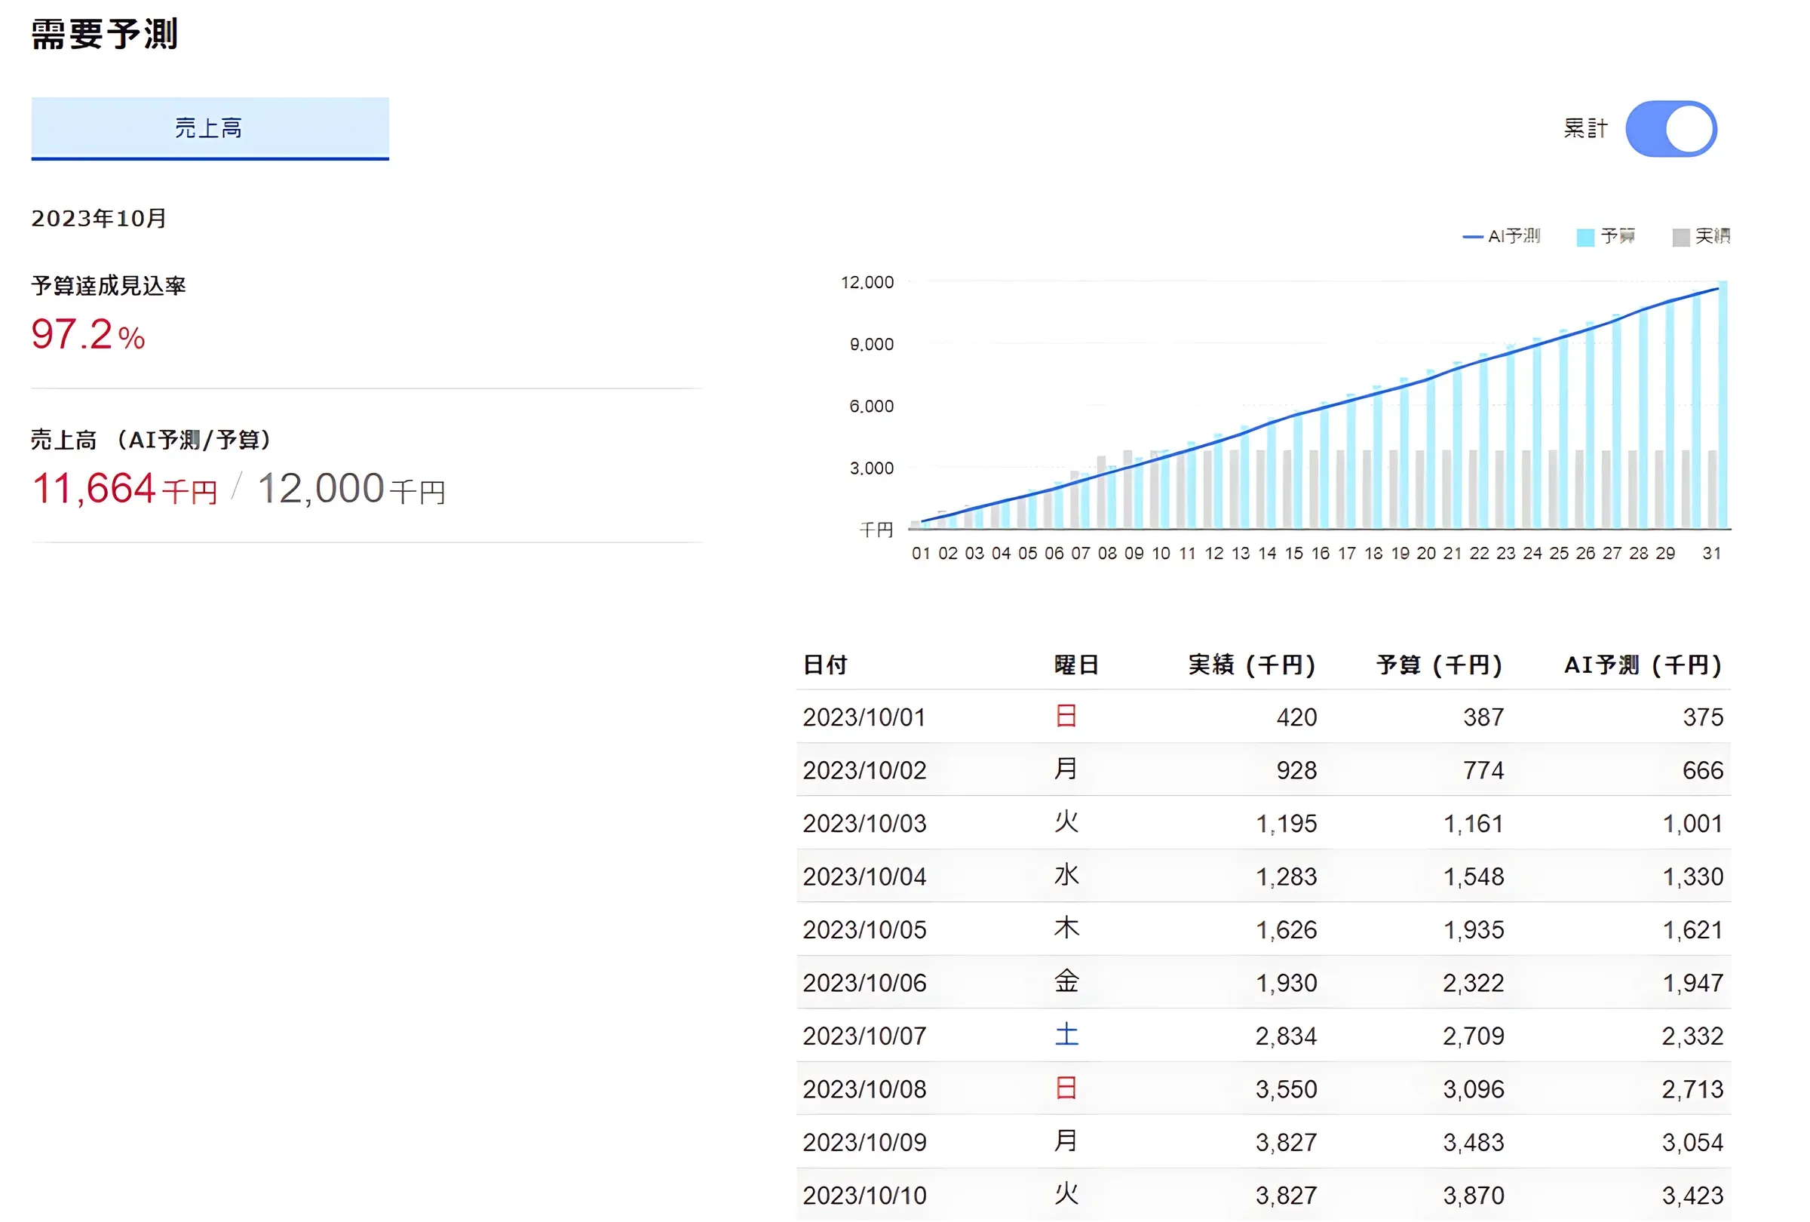1810x1222 pixels.
Task: Click the blue 土 icon for 2023/10/07
Action: 1066,1034
